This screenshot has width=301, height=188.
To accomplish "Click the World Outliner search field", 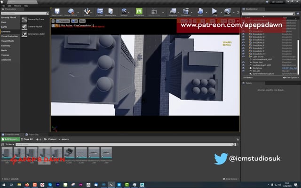I will [269, 14].
